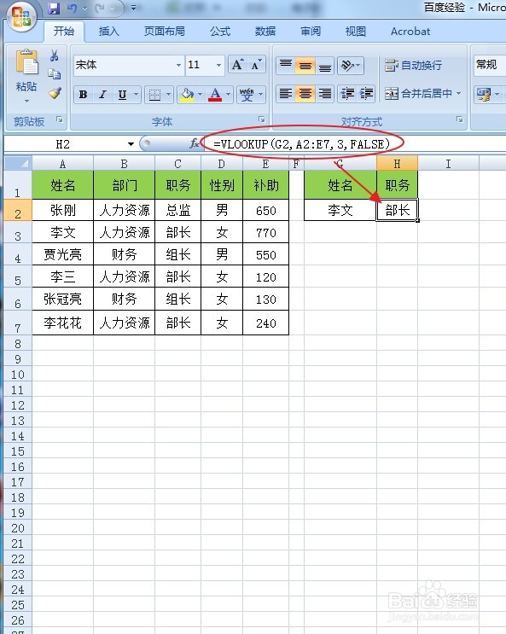Image resolution: width=506 pixels, height=634 pixels.
Task: Switch to the 插入 tab
Action: click(109, 31)
